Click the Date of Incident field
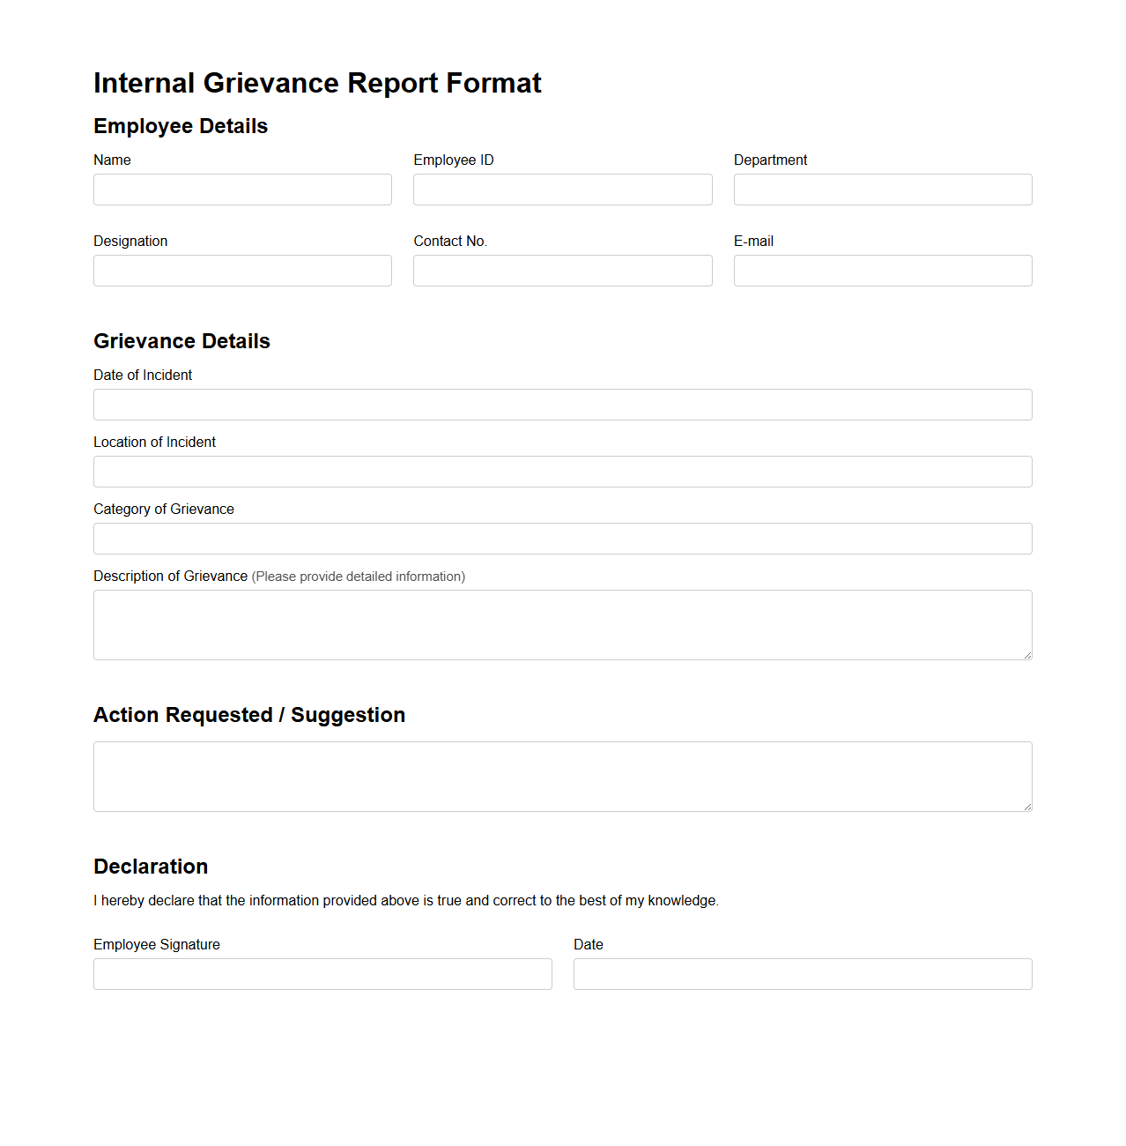 tap(562, 405)
